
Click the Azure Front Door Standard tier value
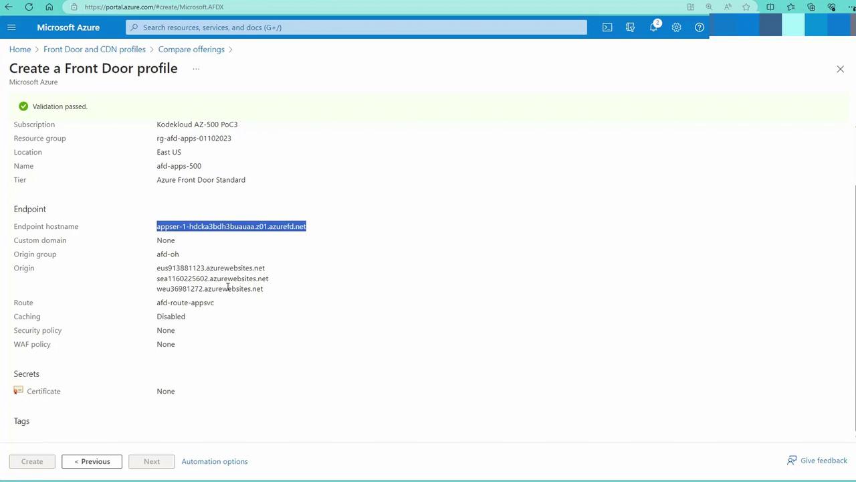pyautogui.click(x=201, y=180)
